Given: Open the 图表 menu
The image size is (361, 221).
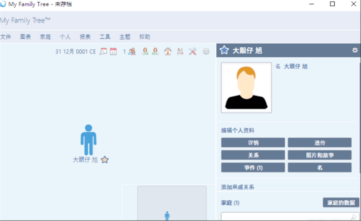Looking at the screenshot, I should click(25, 37).
